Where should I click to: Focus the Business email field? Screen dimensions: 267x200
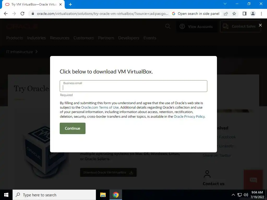133,86
